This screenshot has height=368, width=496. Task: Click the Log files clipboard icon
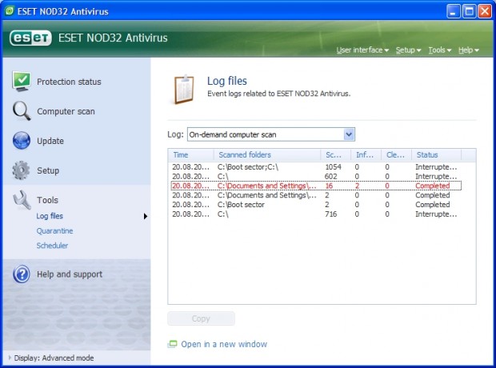(184, 90)
